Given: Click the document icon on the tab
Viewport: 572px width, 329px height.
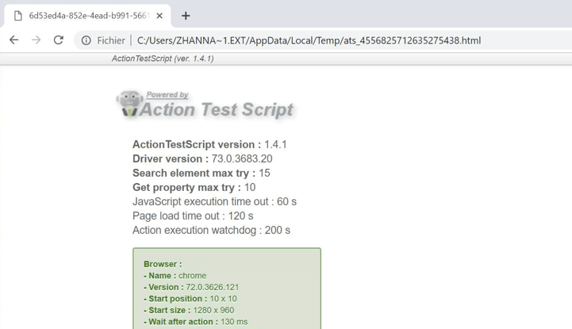Looking at the screenshot, I should [x=18, y=16].
